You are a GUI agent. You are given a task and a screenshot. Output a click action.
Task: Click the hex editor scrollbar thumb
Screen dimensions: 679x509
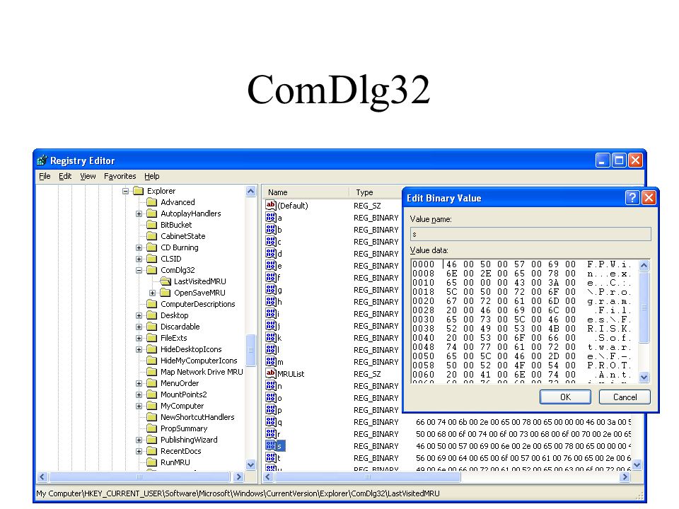[x=644, y=308]
